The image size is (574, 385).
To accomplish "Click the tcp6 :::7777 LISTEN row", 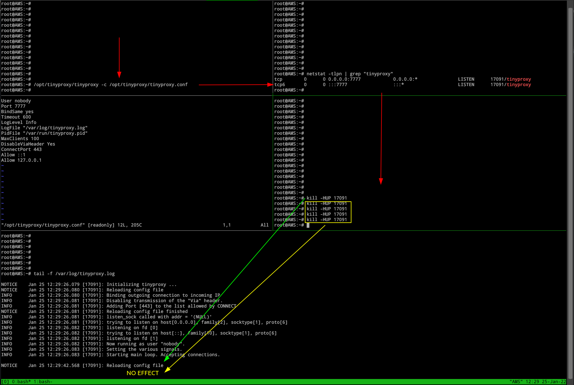I will click(402, 85).
